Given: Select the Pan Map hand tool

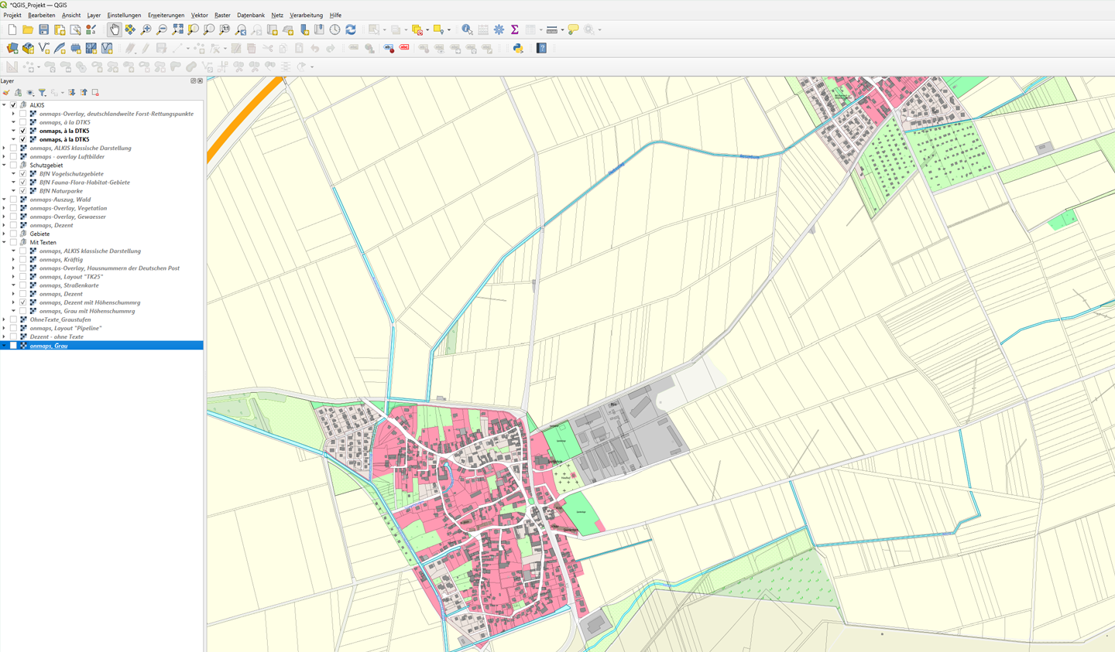Looking at the screenshot, I should click(114, 29).
